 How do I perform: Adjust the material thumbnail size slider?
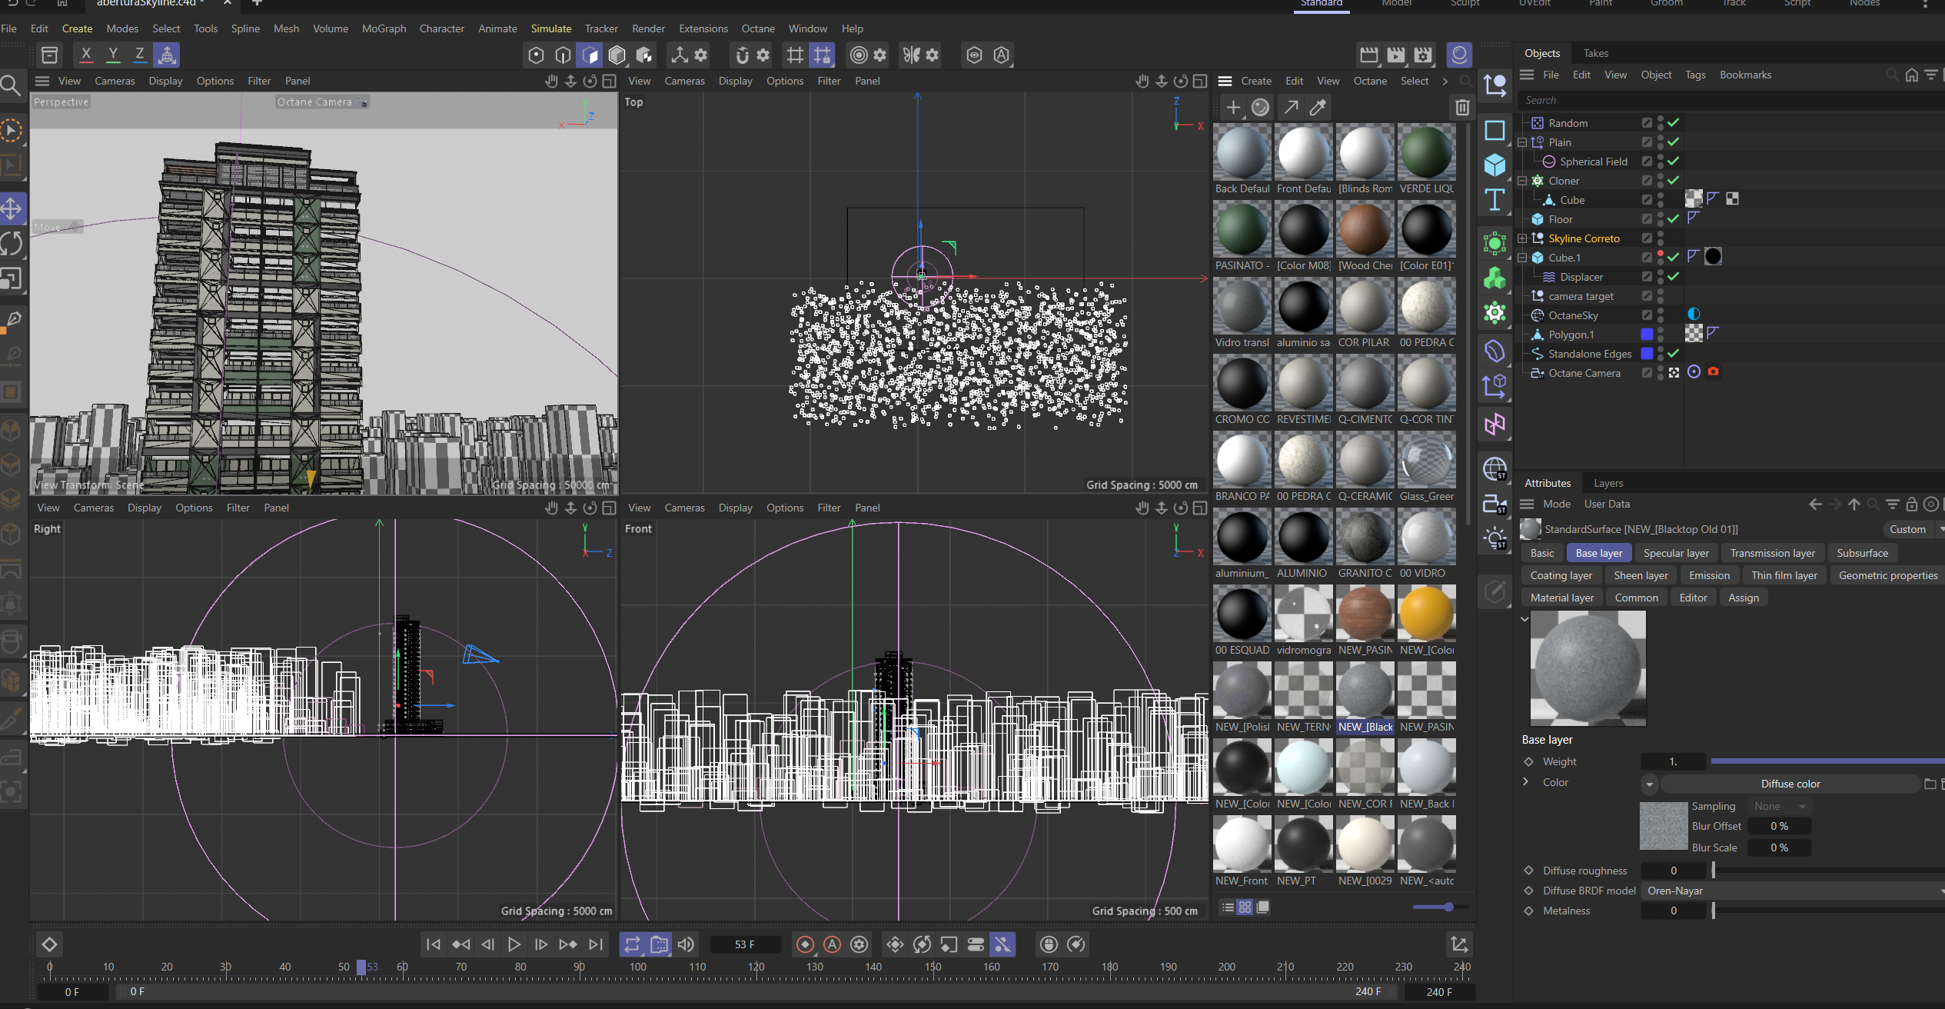(1448, 907)
